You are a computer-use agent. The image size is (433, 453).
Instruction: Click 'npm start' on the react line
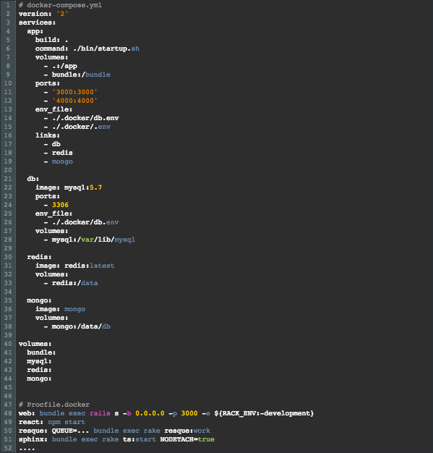click(67, 422)
